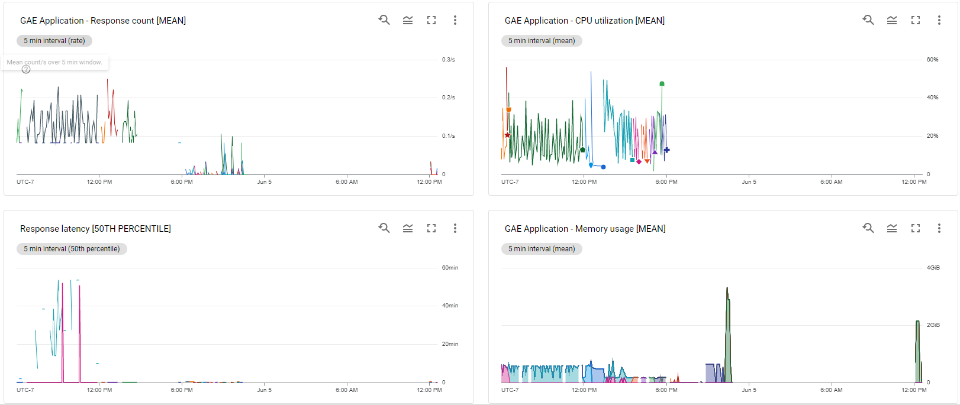Screen dimensions: 960x405
Task: Open more options menu for Response count chart
Action: tap(455, 20)
